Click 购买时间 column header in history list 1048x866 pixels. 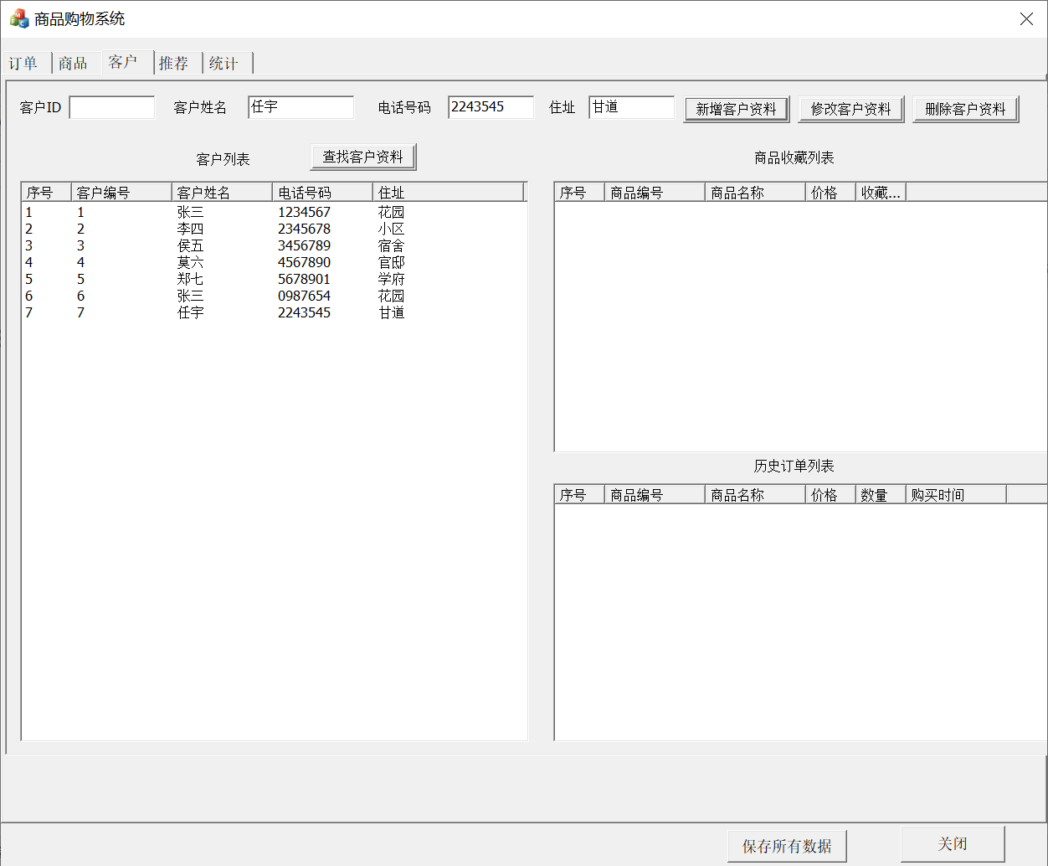point(955,495)
